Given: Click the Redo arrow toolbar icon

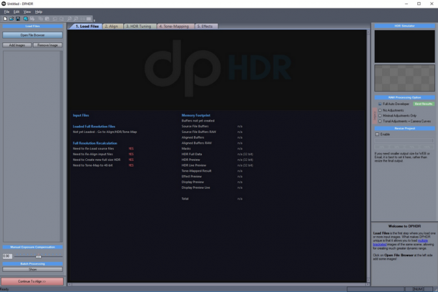Looking at the screenshot, I should click(x=62, y=19).
